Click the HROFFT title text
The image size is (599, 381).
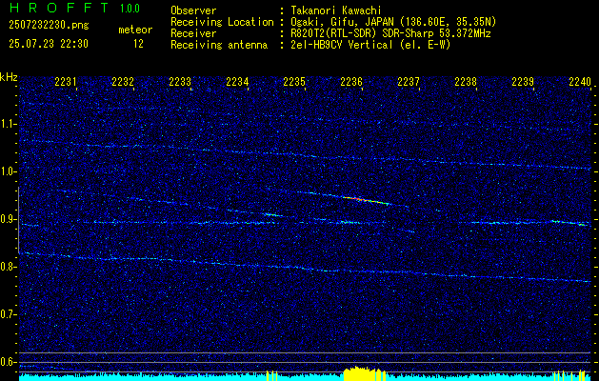59,8
